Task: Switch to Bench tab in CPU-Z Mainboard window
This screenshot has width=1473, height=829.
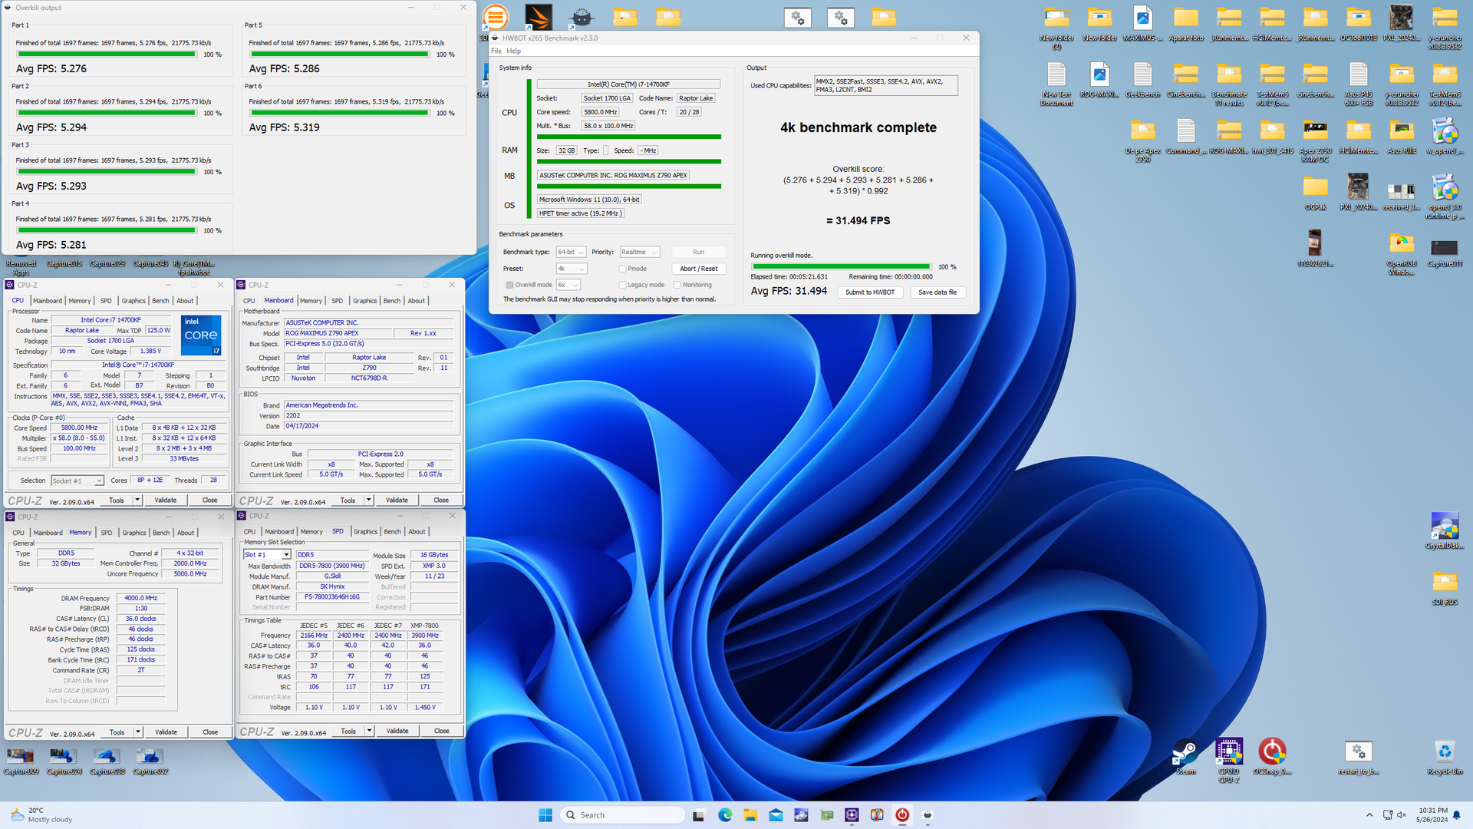Action: (391, 301)
